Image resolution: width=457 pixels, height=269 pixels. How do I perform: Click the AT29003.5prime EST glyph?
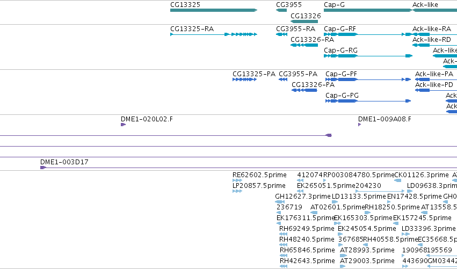tap(343, 266)
